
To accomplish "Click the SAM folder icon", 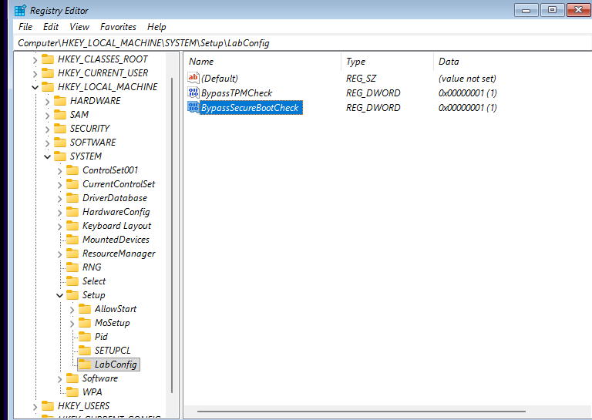I will click(60, 114).
